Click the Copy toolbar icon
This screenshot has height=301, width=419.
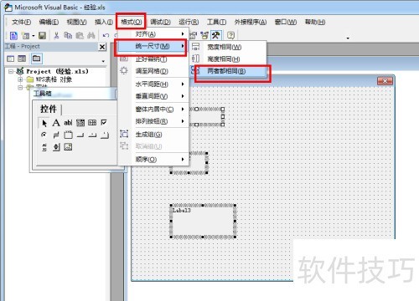(x=68, y=36)
